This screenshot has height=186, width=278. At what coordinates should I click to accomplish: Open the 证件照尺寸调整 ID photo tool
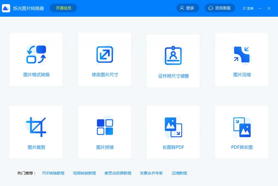coord(173,55)
